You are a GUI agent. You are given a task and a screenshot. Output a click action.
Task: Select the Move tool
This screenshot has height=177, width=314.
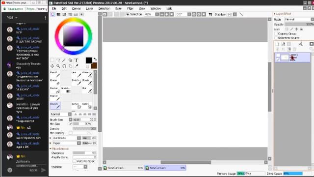point(52,66)
